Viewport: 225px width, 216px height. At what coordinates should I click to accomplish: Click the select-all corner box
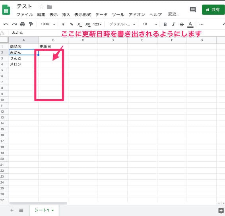point(4,40)
